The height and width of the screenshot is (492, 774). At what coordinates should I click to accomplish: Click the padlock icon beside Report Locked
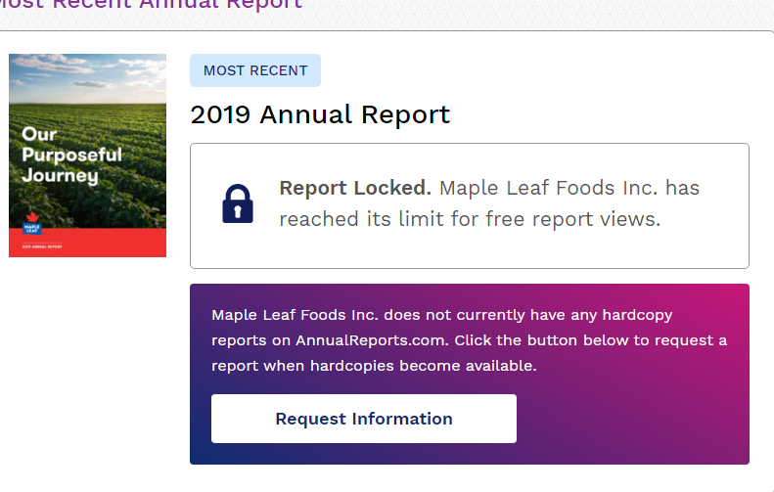(238, 203)
